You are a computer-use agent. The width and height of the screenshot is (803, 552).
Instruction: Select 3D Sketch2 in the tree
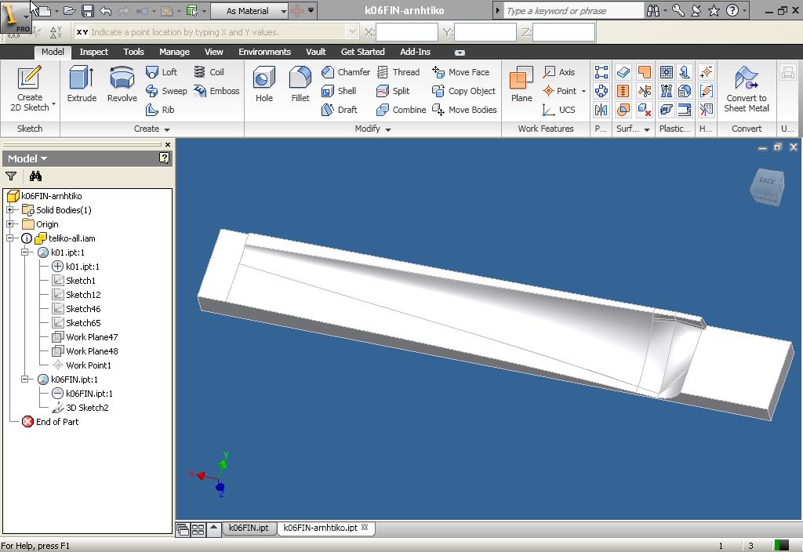pos(87,408)
